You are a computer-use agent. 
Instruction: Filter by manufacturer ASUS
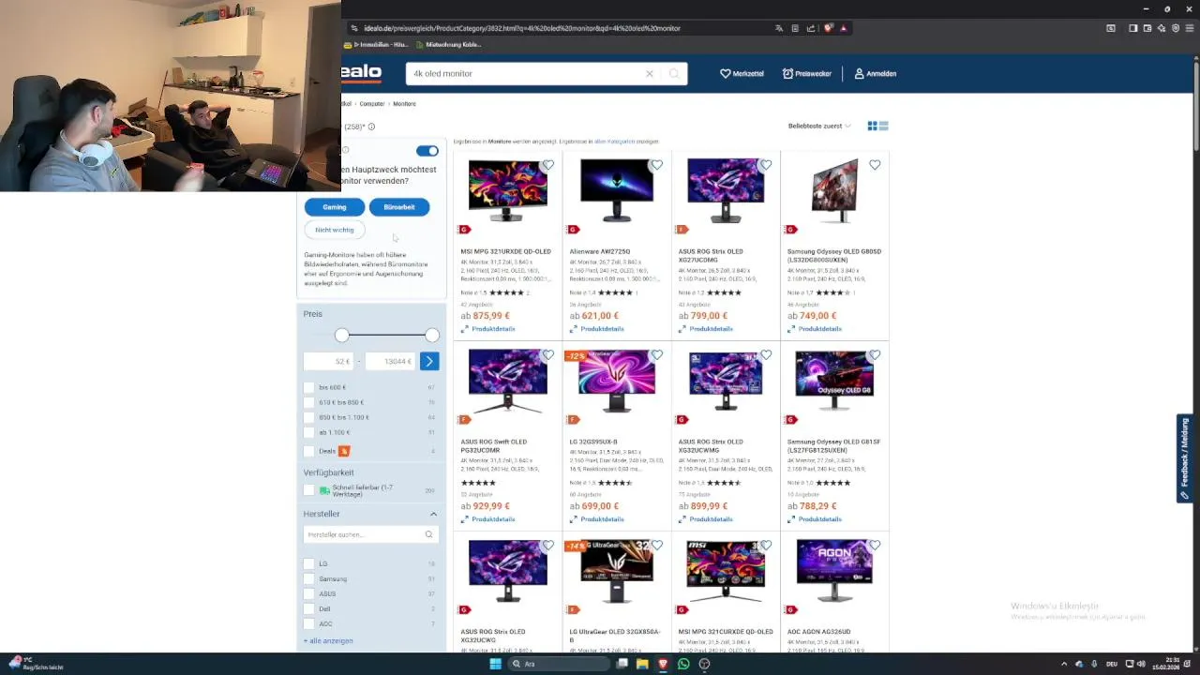(x=309, y=593)
